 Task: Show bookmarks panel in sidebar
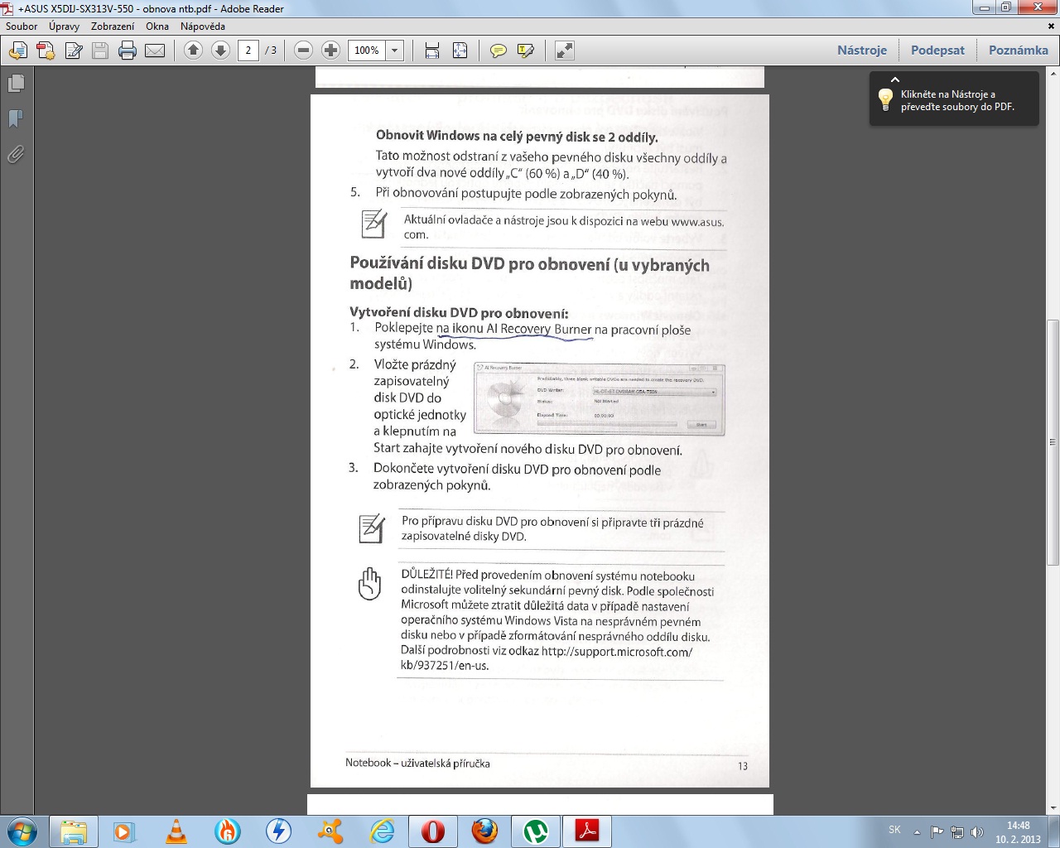pos(16,119)
